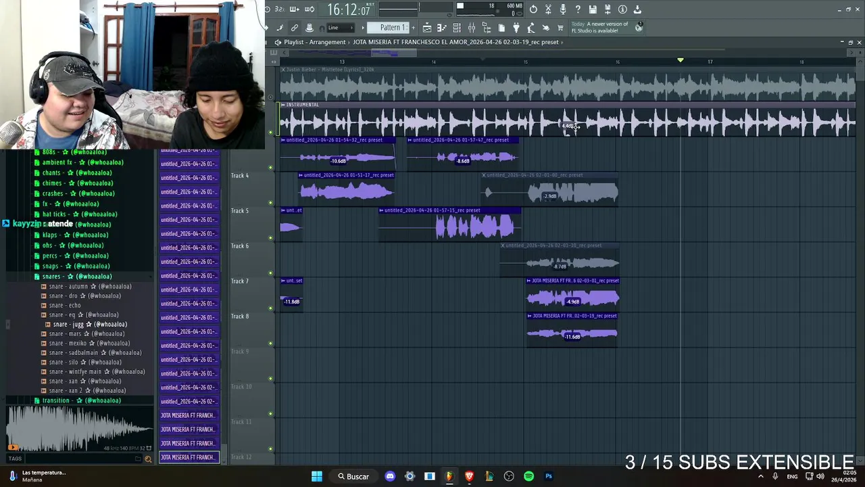Click Playlist - Arrangement in title bar
The image size is (865, 487).
pos(315,42)
